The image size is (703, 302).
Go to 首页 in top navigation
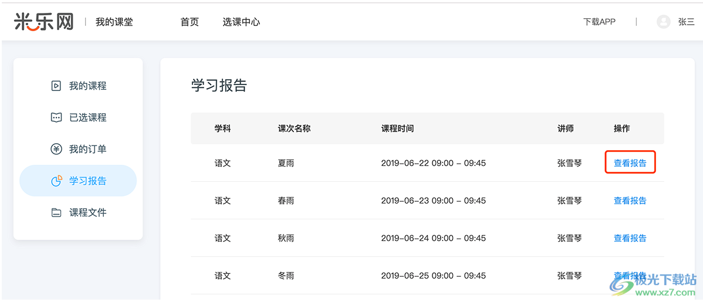click(x=190, y=22)
